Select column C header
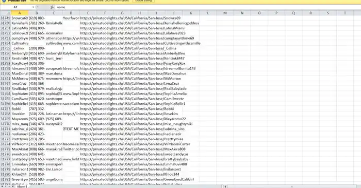 pyautogui.click(x=54, y=13)
